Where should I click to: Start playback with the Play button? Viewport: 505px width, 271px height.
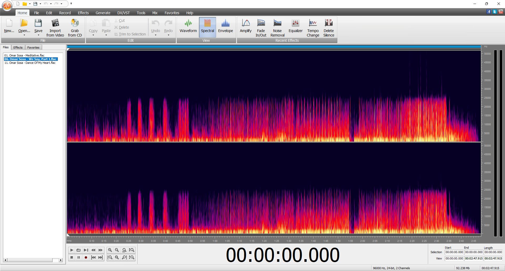click(72, 250)
